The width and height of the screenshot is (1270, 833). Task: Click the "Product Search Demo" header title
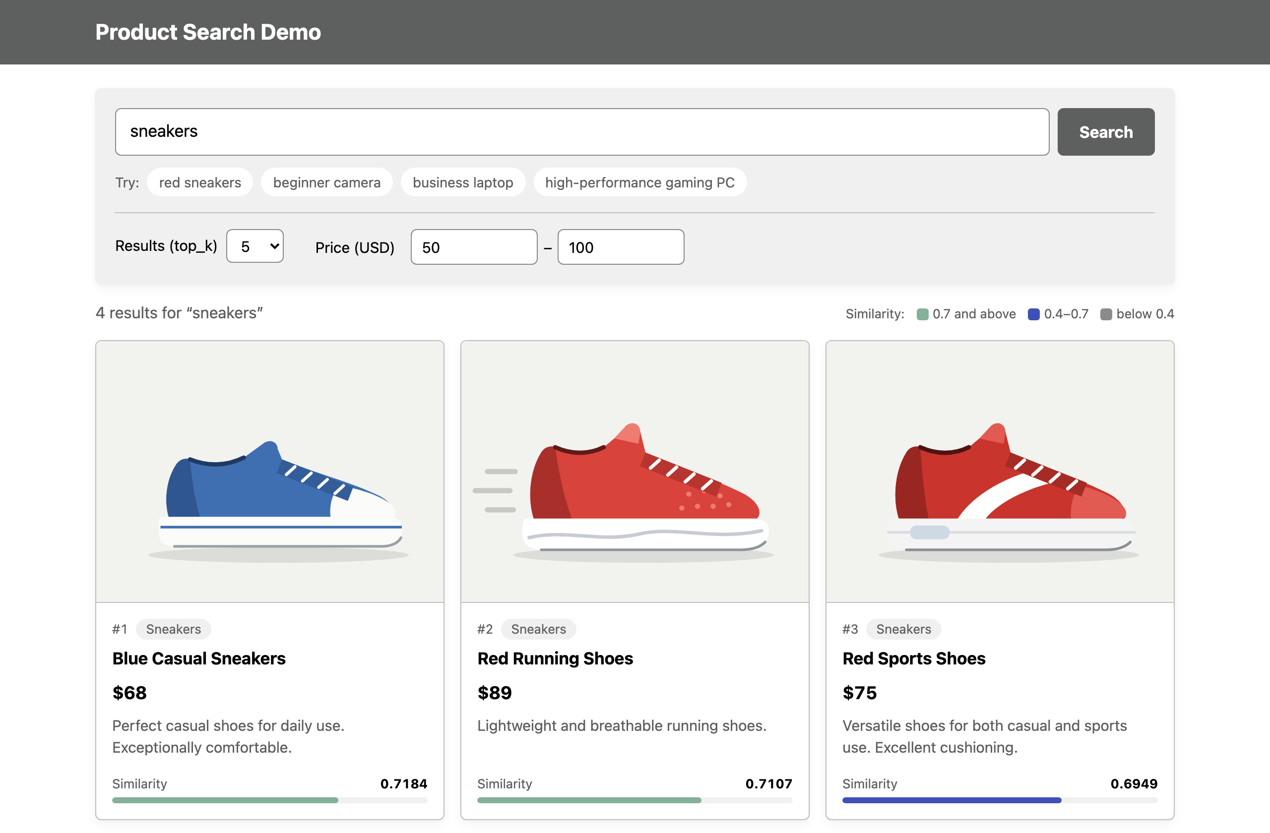click(208, 32)
